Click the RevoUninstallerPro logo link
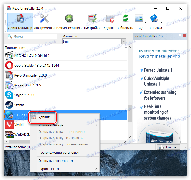 tap(159, 56)
